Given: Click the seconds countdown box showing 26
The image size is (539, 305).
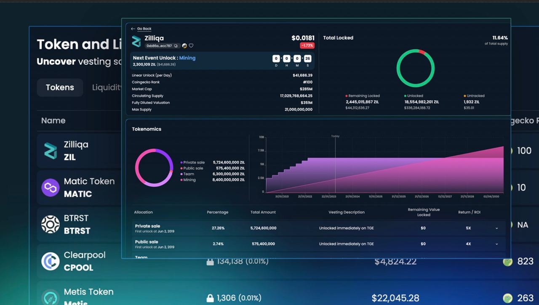Looking at the screenshot, I should tap(307, 58).
